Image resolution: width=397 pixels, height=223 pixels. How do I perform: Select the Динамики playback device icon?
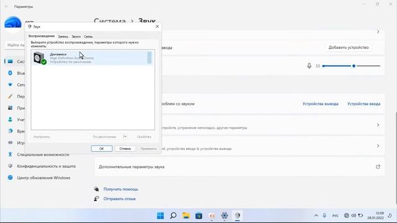(40, 58)
